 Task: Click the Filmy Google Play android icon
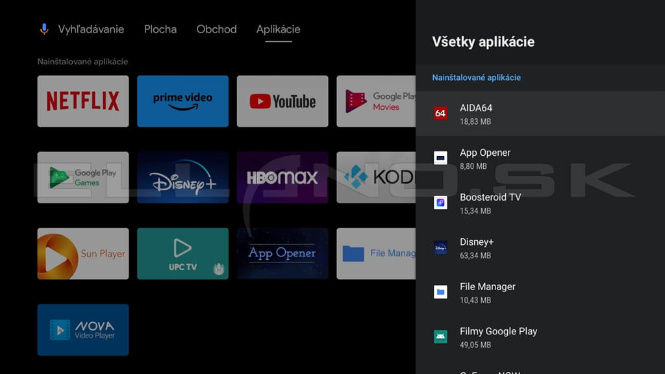tap(440, 336)
